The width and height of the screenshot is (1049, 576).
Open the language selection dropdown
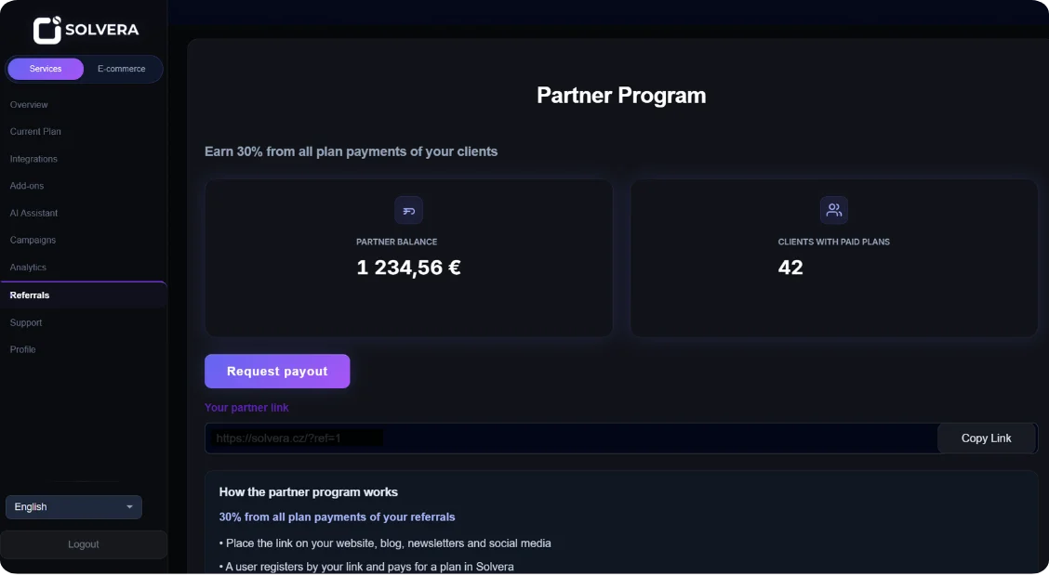(x=73, y=506)
